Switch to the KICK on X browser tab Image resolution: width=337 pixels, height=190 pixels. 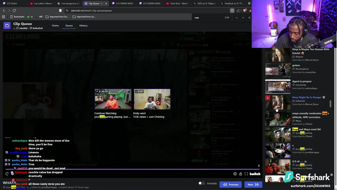(205, 3)
